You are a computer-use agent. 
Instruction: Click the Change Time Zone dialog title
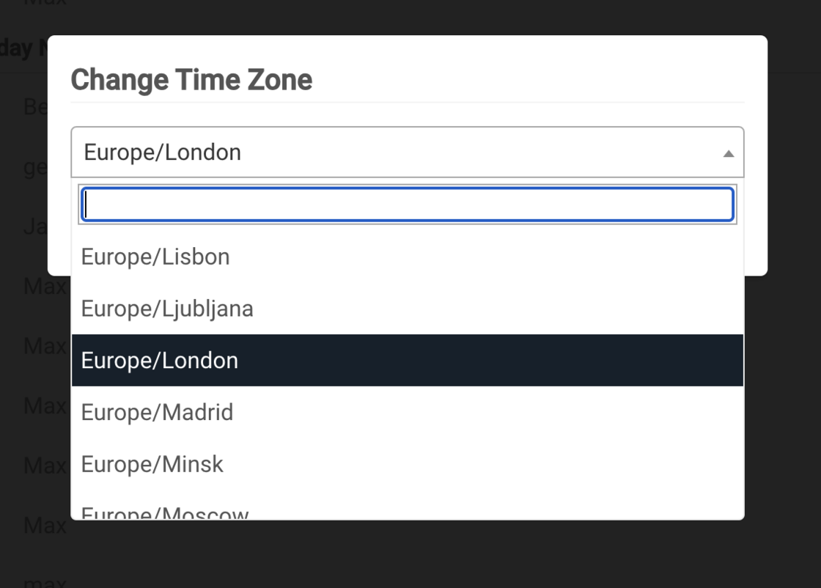point(191,79)
